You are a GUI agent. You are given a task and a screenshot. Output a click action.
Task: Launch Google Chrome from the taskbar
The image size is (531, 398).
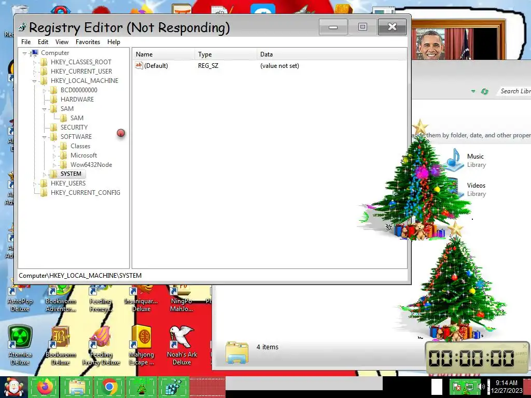click(109, 387)
